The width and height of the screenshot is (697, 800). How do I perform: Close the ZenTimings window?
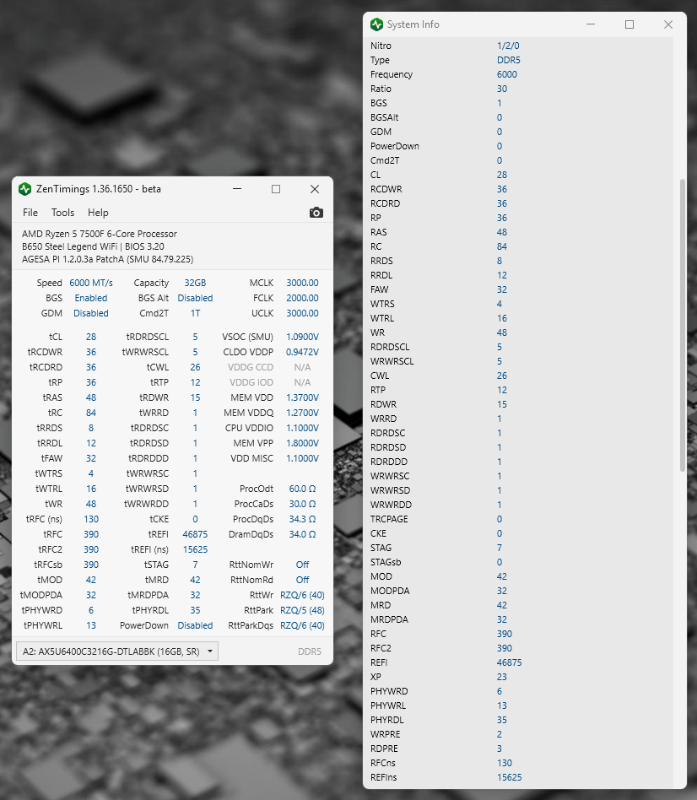(315, 189)
